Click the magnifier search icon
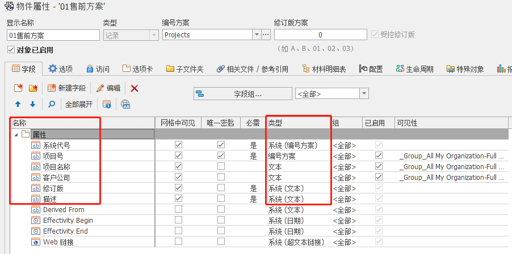The image size is (512, 254). (x=51, y=104)
